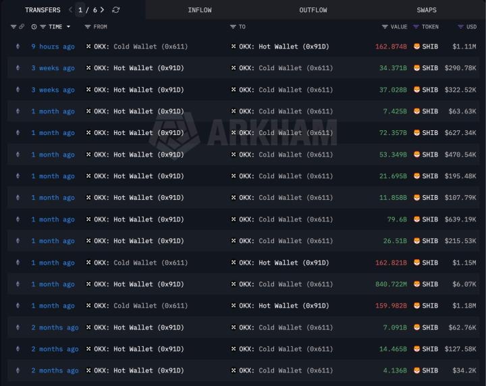Click the clock icon beside TIME header
This screenshot has width=486, height=386.
pos(34,27)
